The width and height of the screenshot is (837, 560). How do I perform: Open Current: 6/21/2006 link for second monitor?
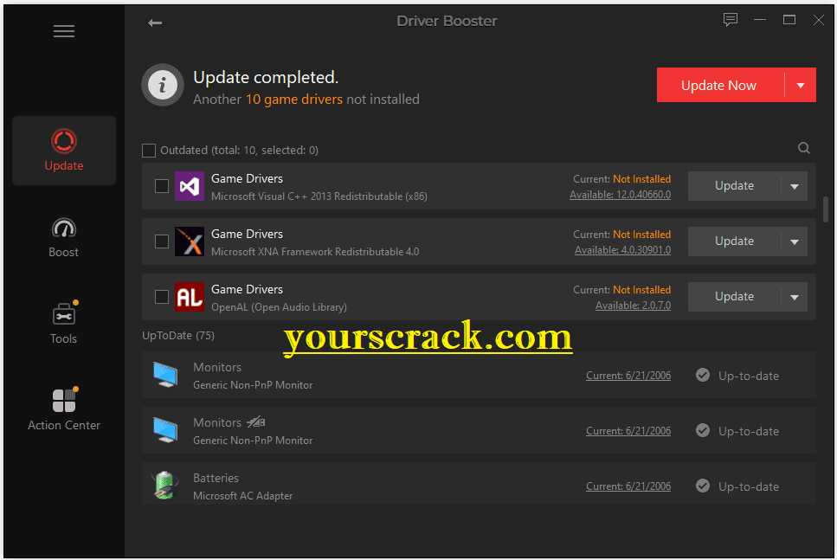628,431
